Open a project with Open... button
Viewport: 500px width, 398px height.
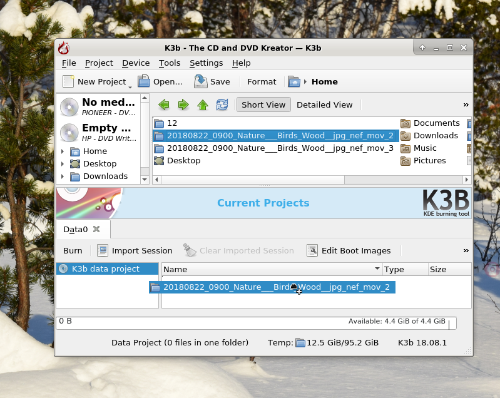(x=160, y=81)
